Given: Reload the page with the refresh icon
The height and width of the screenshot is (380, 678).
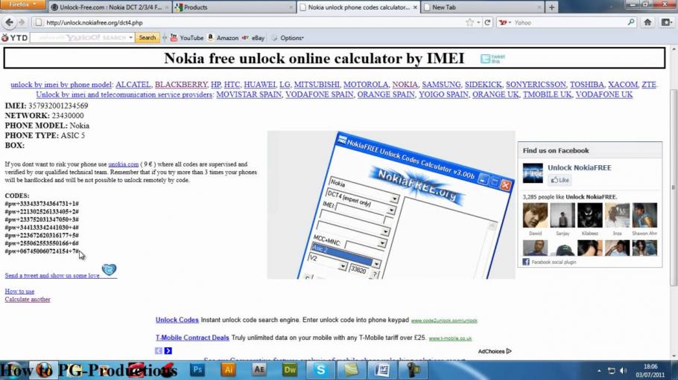Looking at the screenshot, I should (x=487, y=22).
